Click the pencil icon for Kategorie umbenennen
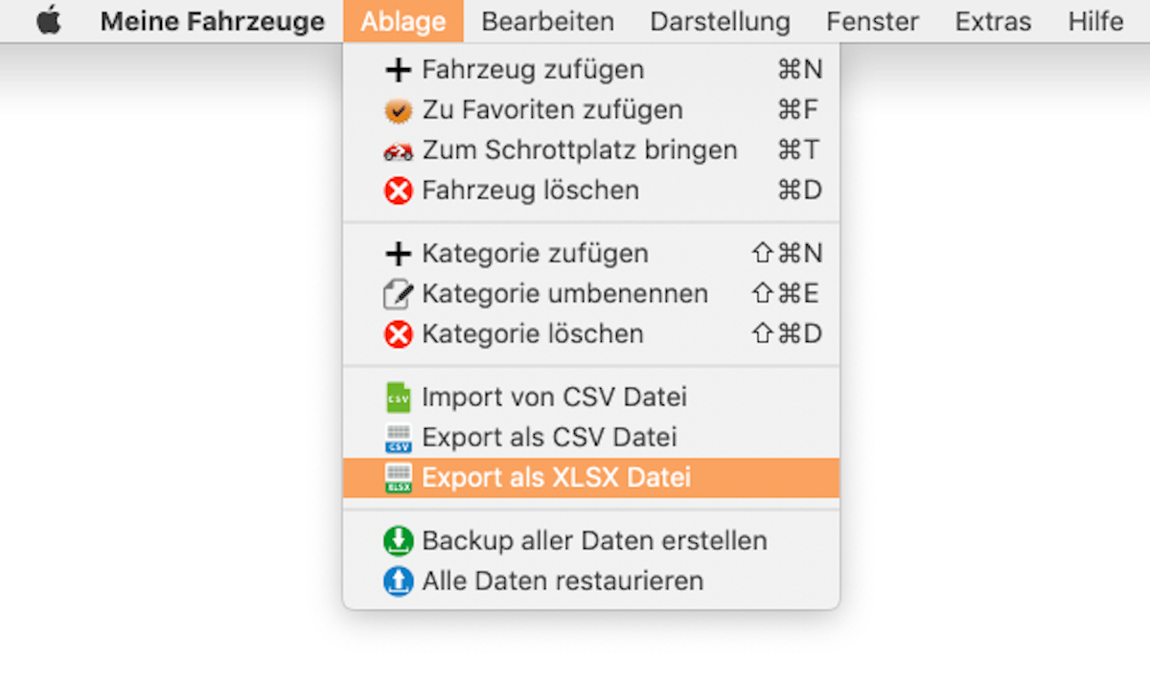 [x=397, y=294]
